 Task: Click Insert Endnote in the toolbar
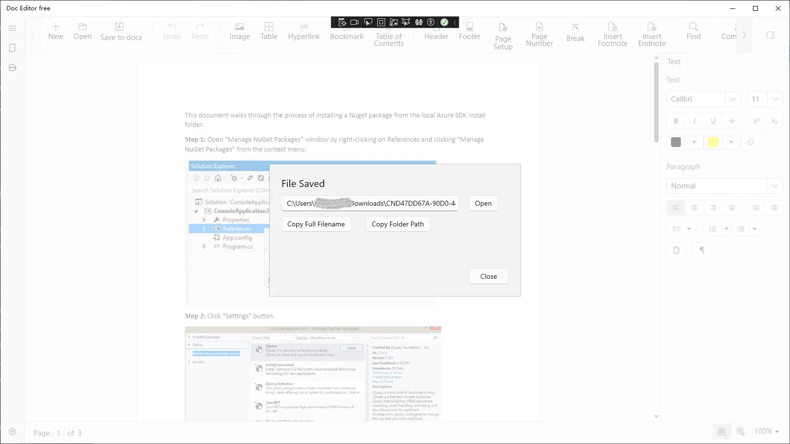pos(652,35)
